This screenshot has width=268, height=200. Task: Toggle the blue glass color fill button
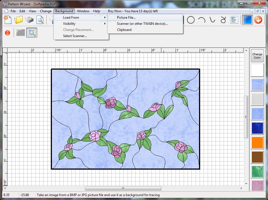click(x=247, y=20)
